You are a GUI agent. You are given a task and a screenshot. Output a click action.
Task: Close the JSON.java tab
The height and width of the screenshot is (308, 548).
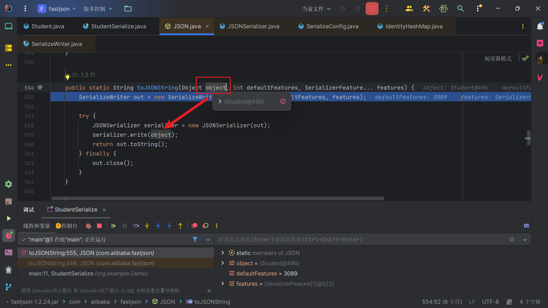coord(207,26)
